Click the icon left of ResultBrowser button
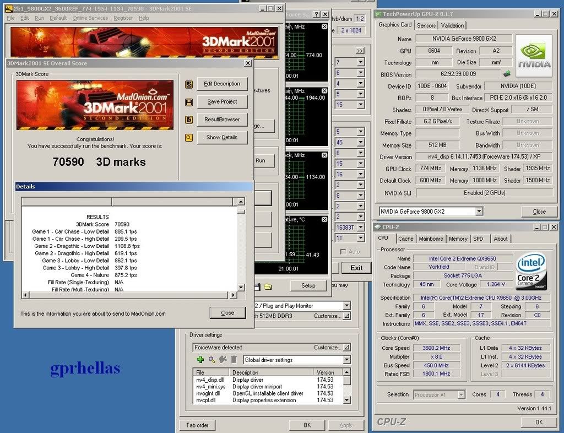The height and width of the screenshot is (433, 564). [189, 120]
